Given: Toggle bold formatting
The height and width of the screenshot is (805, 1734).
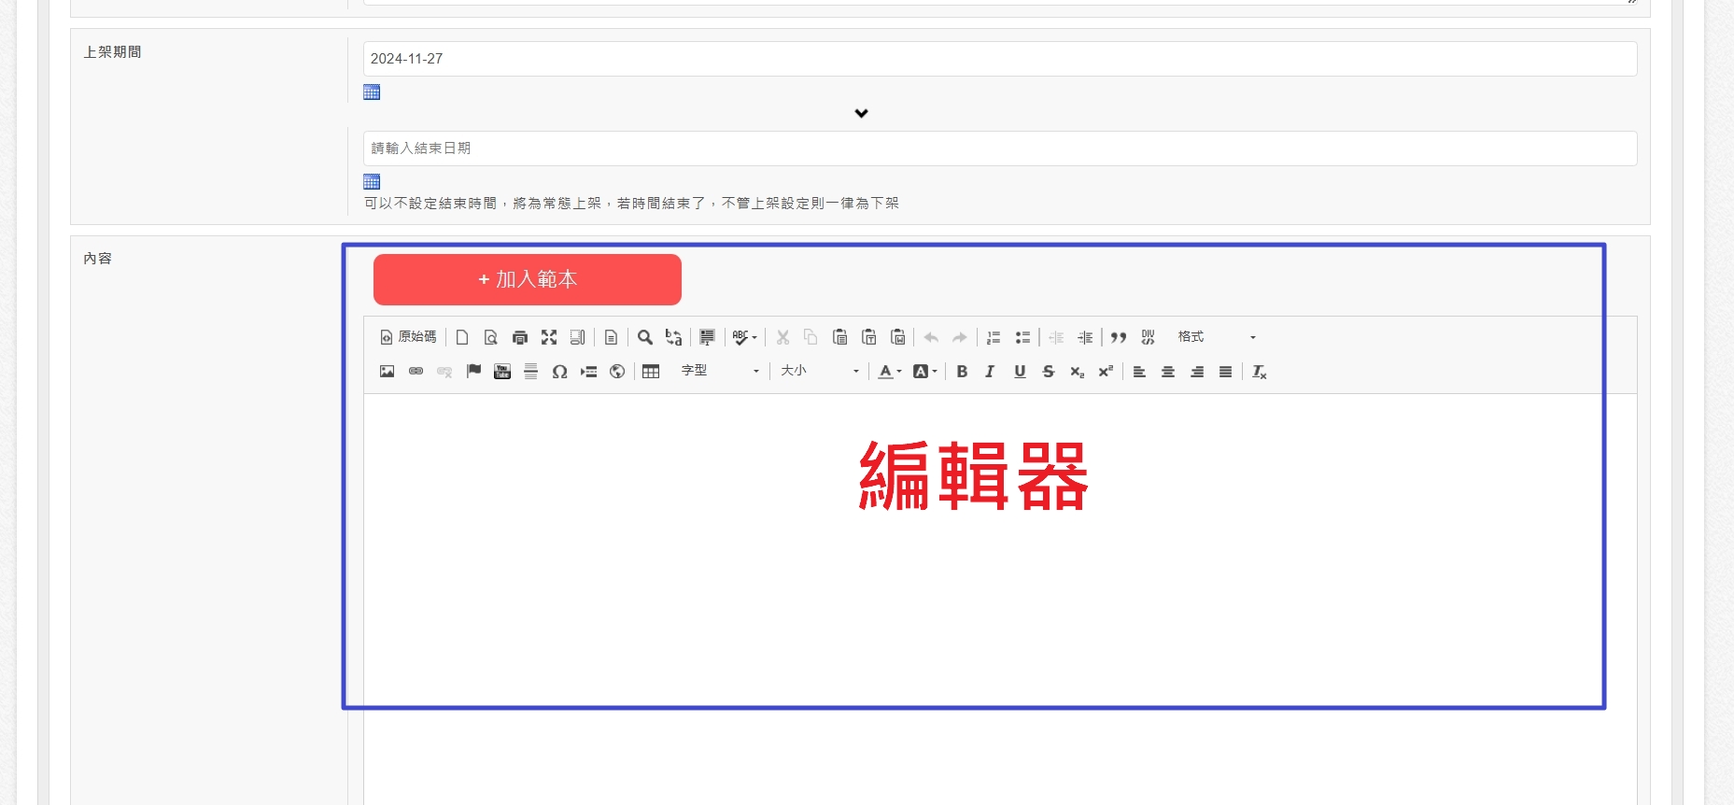Looking at the screenshot, I should pyautogui.click(x=962, y=372).
